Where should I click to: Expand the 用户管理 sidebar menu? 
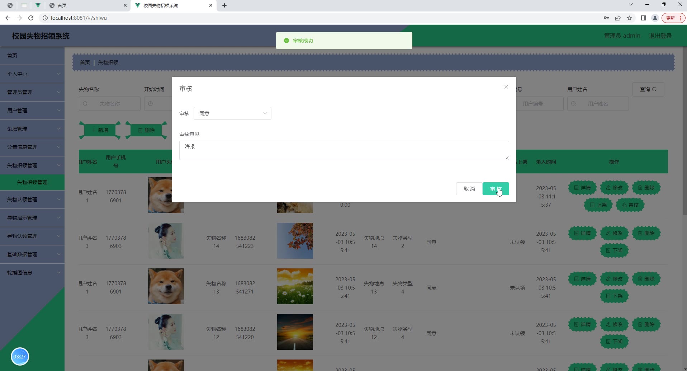tap(32, 111)
